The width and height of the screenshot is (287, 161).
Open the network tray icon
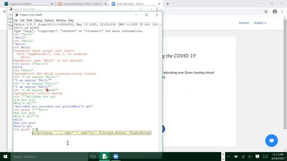click(x=243, y=157)
